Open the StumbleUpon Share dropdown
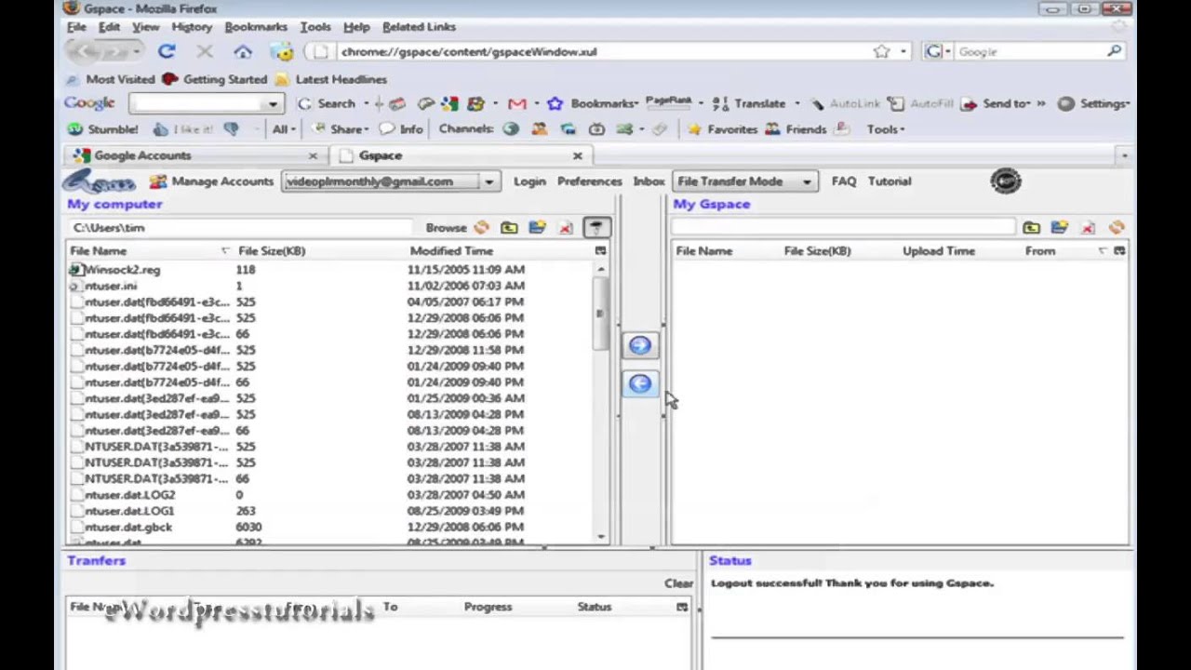 tap(341, 129)
